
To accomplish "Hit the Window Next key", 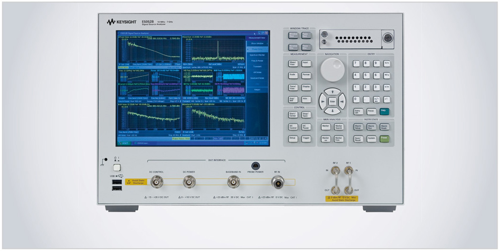I will (x=293, y=35).
